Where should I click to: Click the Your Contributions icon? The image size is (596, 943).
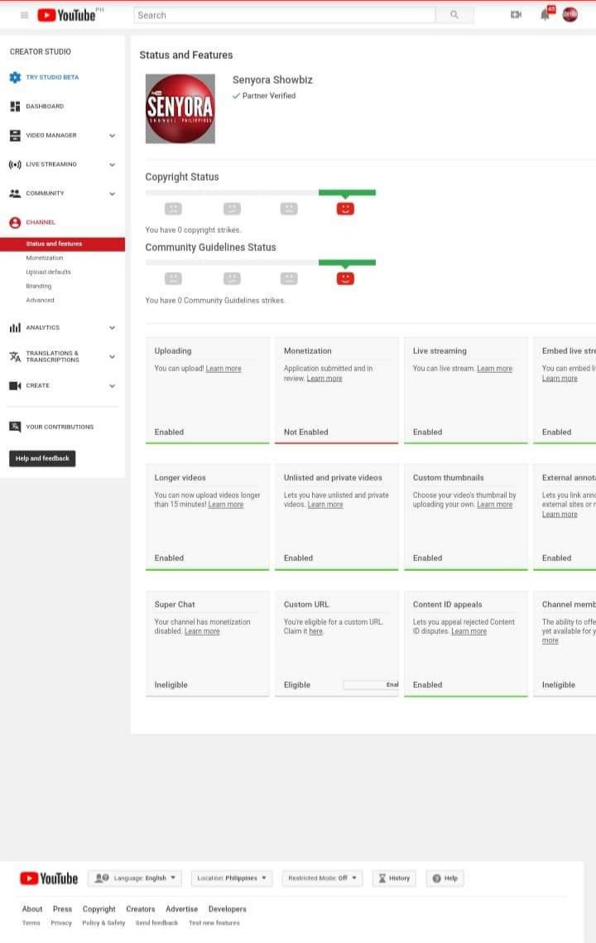coord(15,427)
